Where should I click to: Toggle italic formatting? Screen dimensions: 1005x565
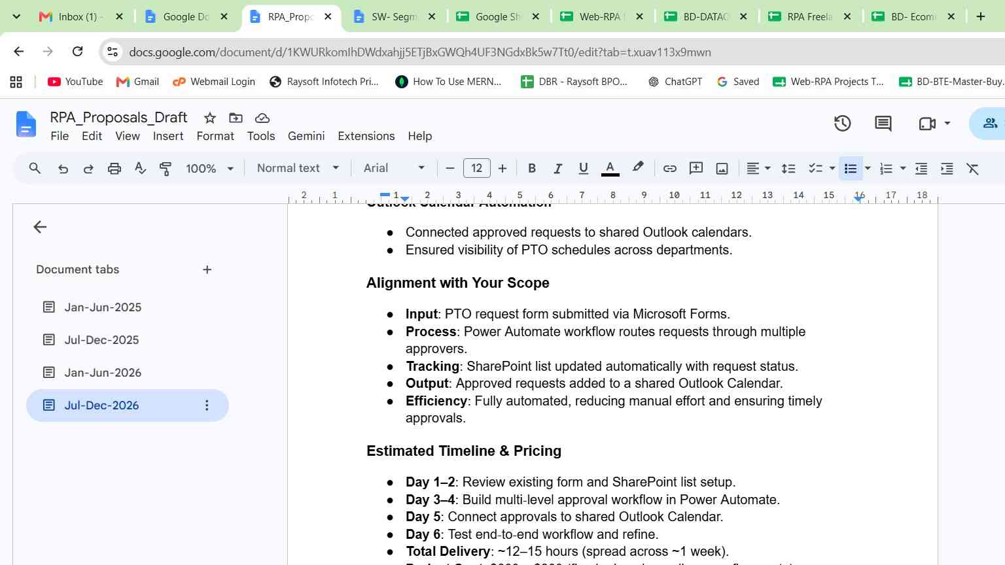pos(557,169)
